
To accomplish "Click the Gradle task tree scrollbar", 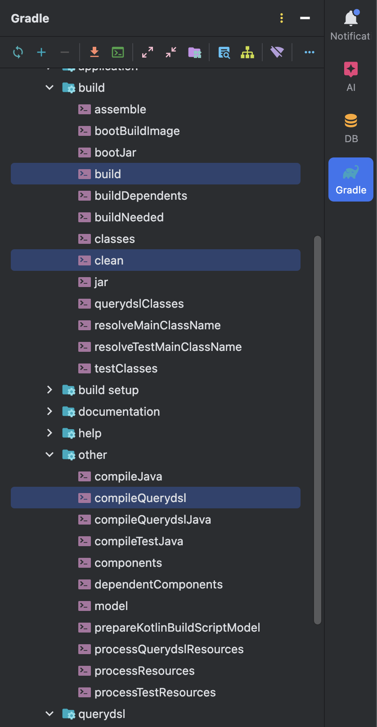I will point(318,430).
